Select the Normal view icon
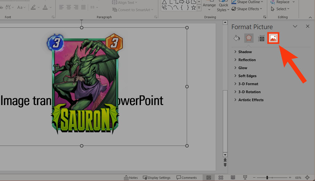 tap(209, 178)
